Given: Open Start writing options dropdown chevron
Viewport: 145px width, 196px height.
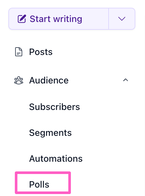Looking at the screenshot, I should point(122,19).
